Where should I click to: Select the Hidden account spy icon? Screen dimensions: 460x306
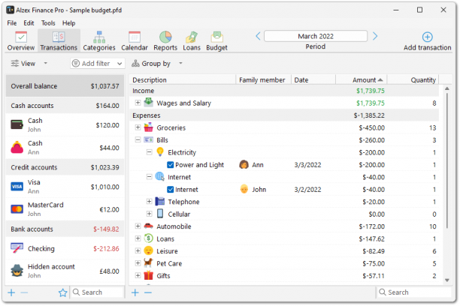coord(17,271)
